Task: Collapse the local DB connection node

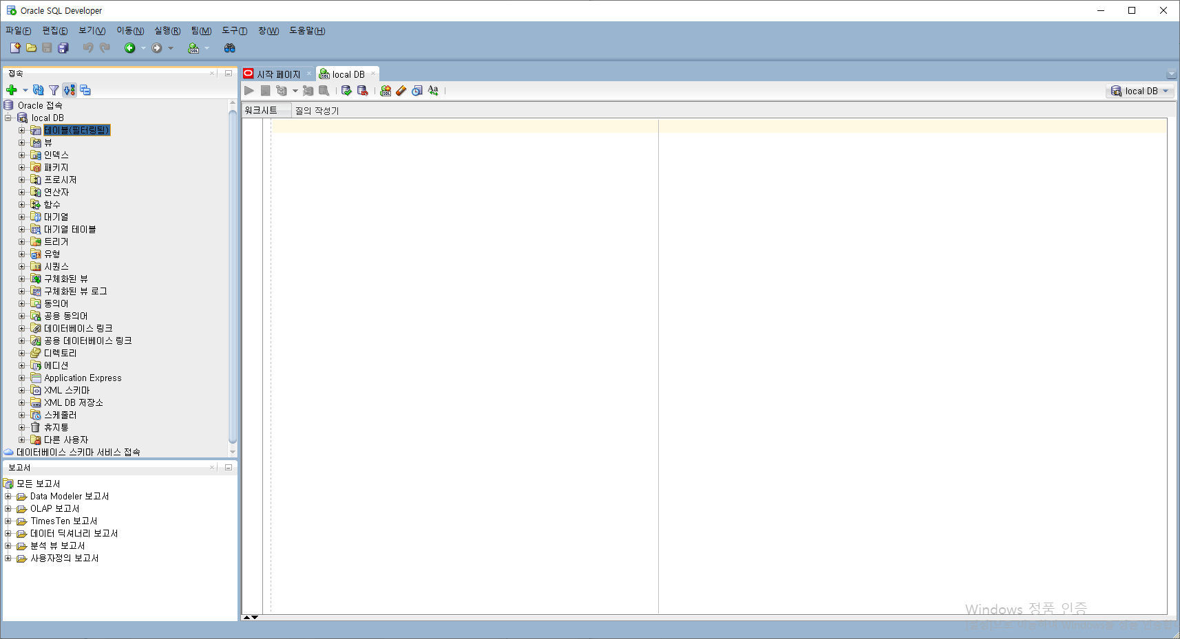Action: [8, 118]
